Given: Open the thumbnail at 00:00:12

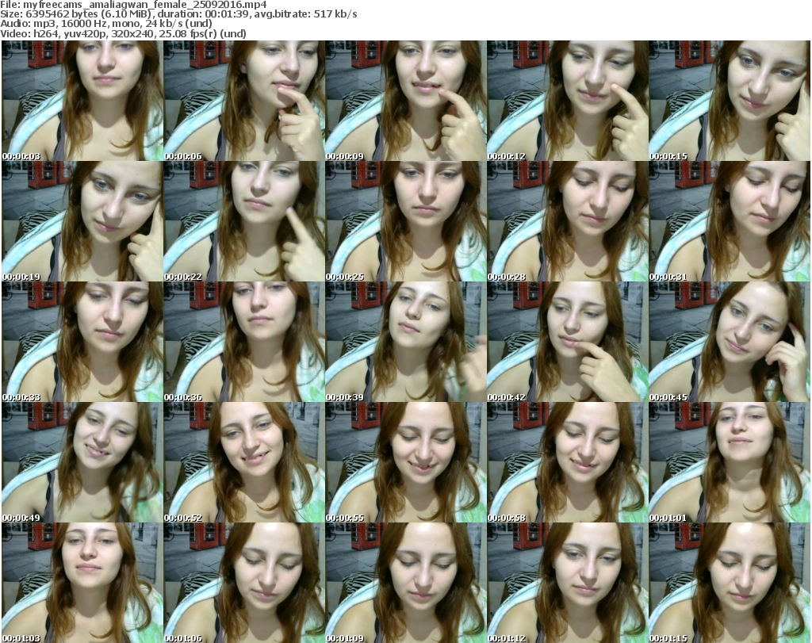Looking at the screenshot, I should (568, 101).
